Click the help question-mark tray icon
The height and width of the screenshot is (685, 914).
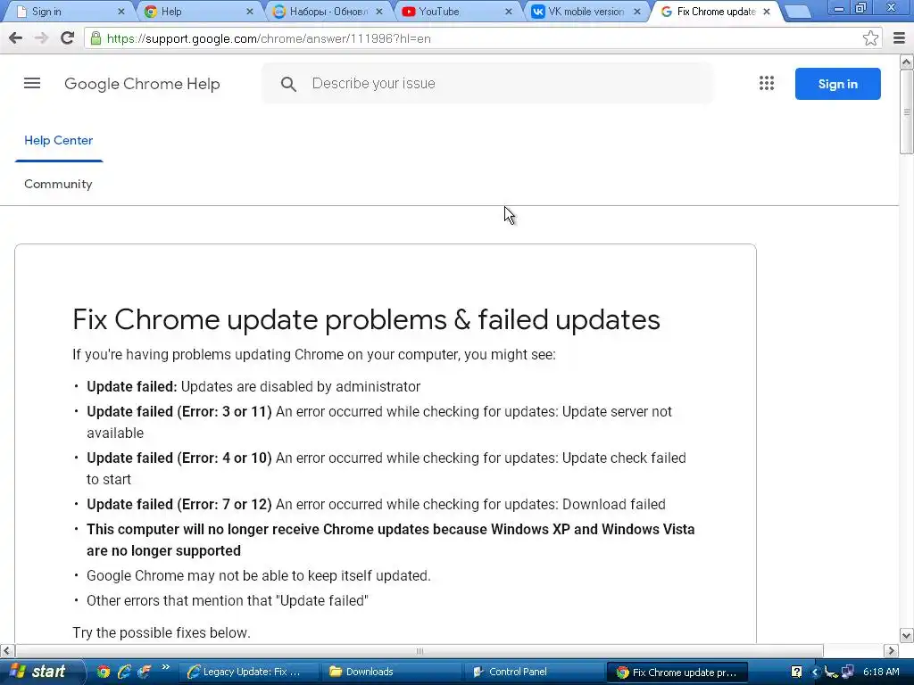pos(796,673)
